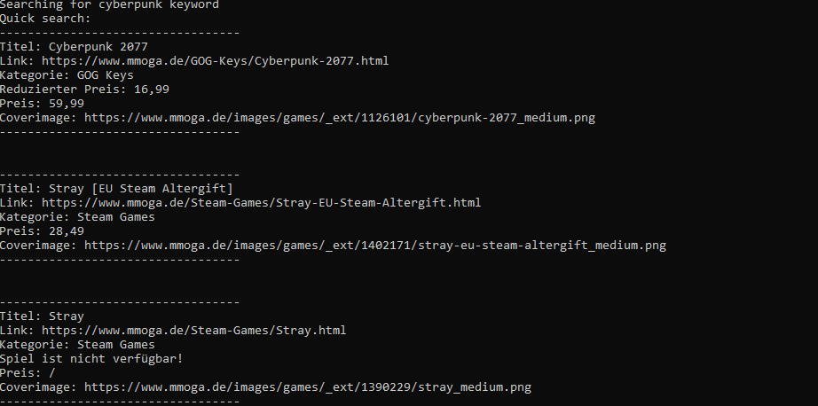The width and height of the screenshot is (818, 406).
Task: Click the 'Quick search:' line
Action: pos(45,19)
